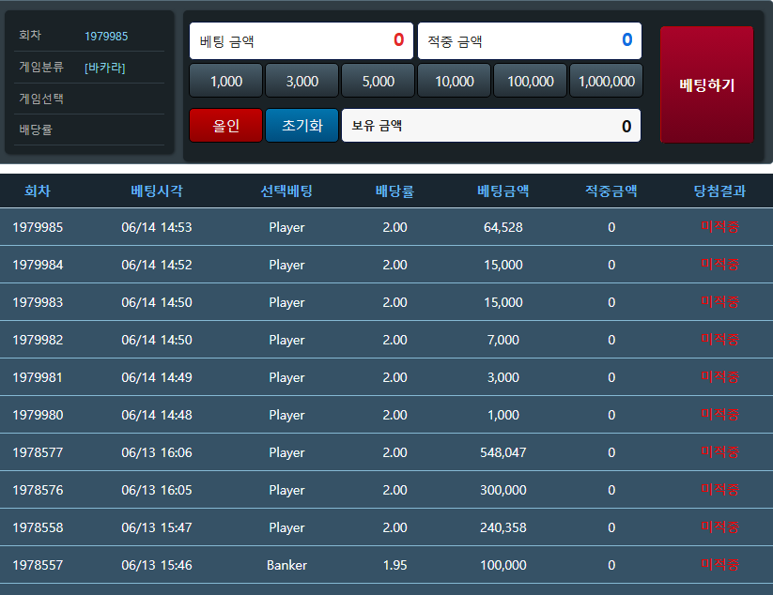773x595 pixels.
Task: Click the round number 1979985 in info panel
Action: point(106,36)
